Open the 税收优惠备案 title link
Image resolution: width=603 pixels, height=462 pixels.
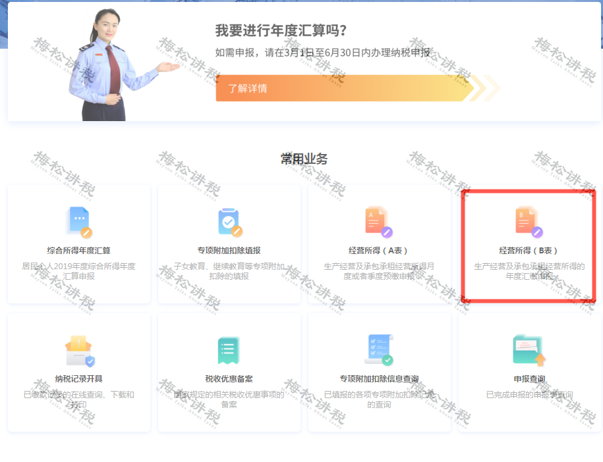pos(229,379)
